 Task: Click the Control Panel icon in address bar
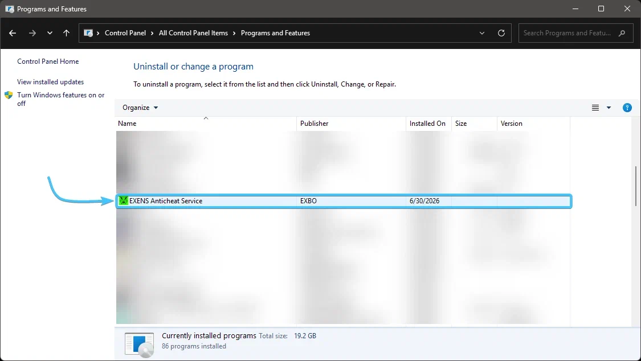pos(88,33)
